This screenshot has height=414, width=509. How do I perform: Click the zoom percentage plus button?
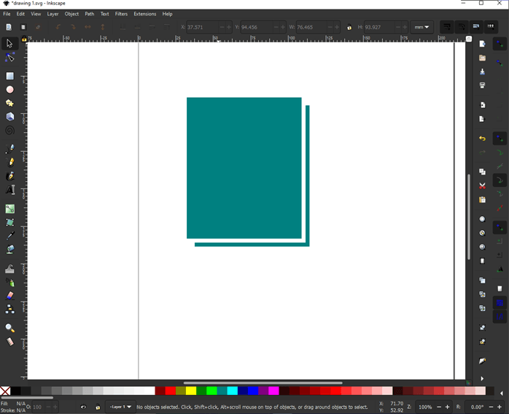(x=448, y=407)
